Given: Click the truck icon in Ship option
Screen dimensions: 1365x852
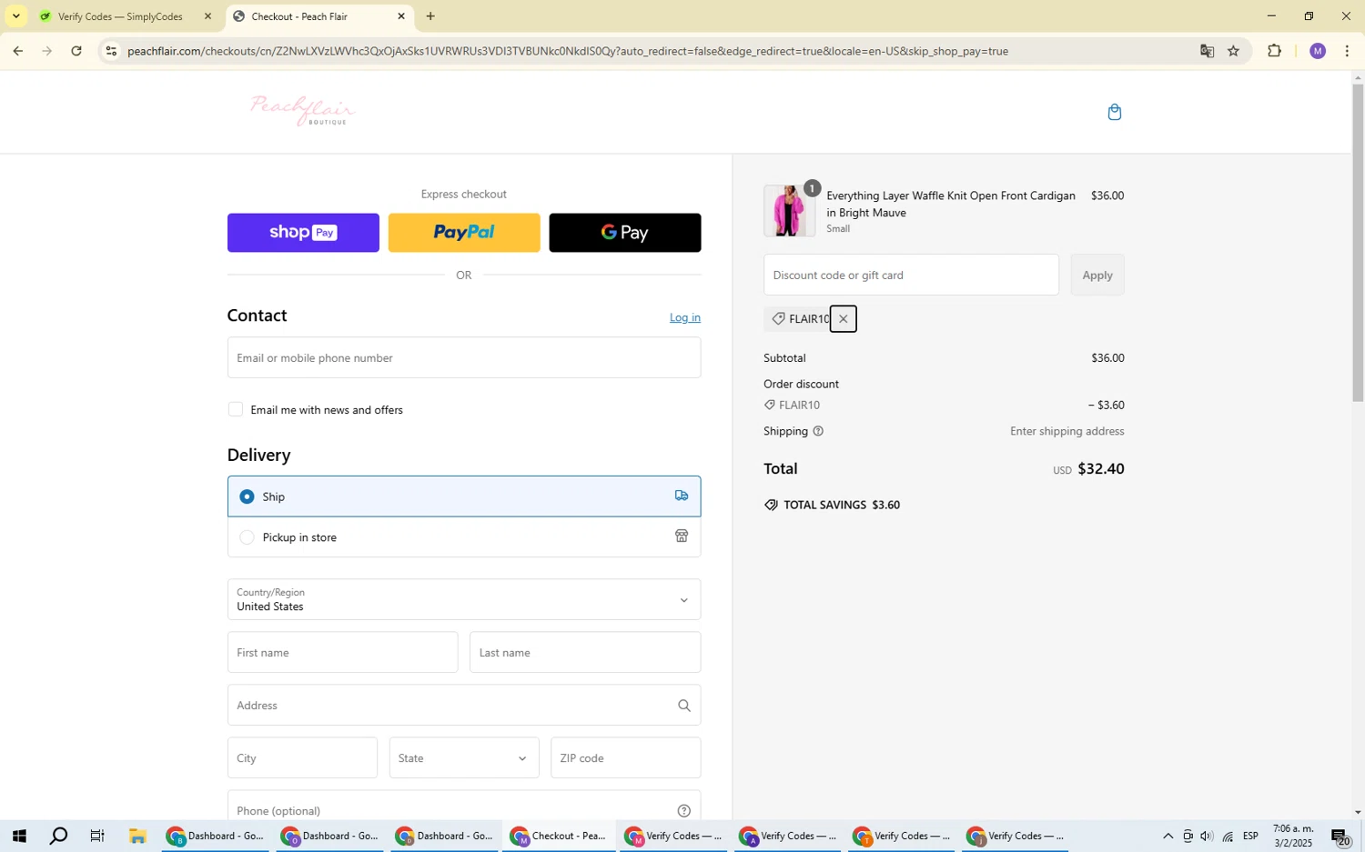Looking at the screenshot, I should click(x=682, y=496).
